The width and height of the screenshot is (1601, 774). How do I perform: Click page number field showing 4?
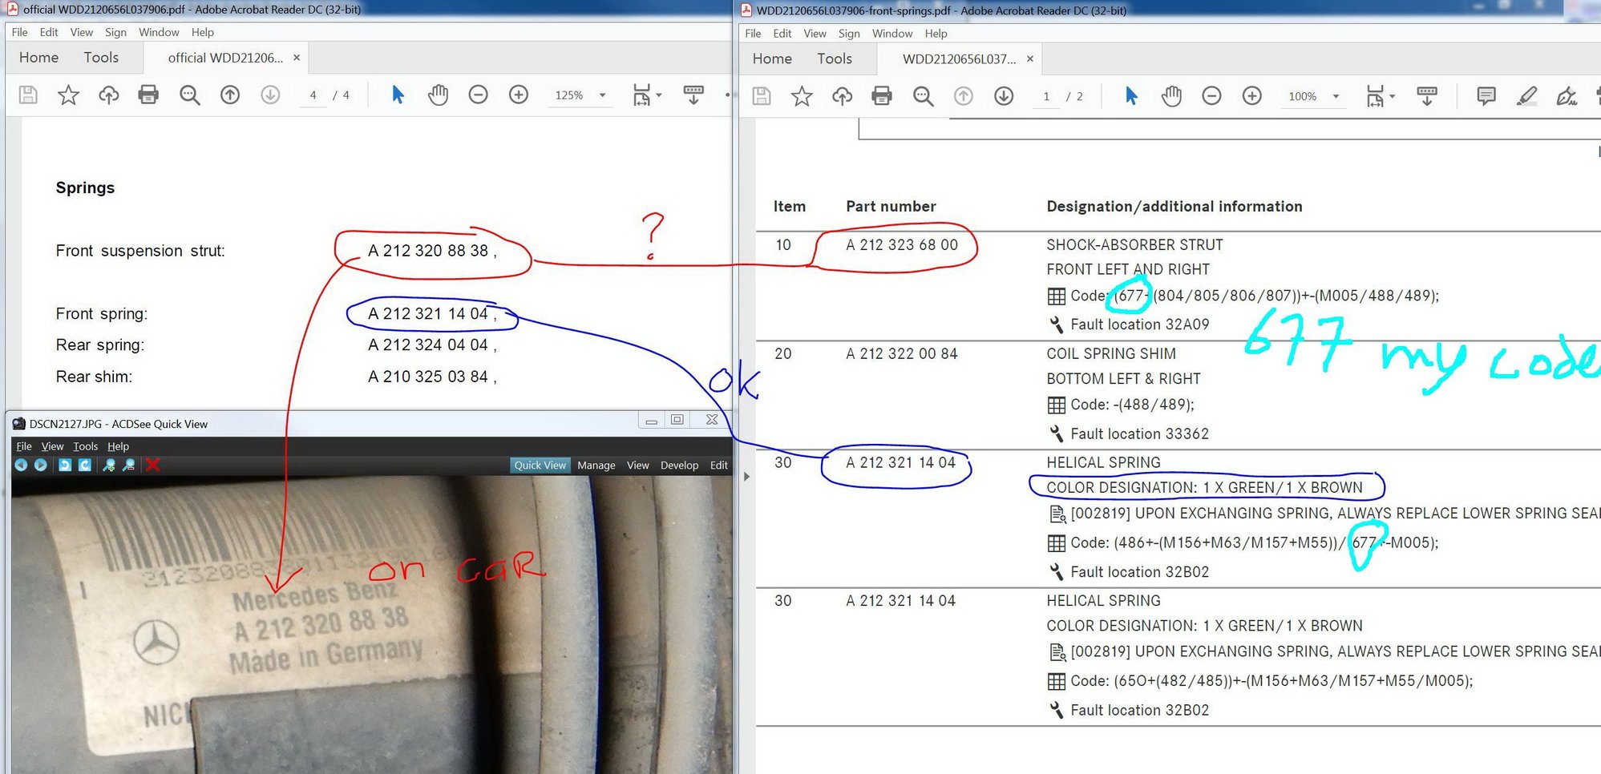click(313, 95)
